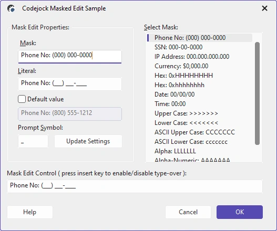Image resolution: width=277 pixels, height=231 pixels.
Task: Click the Codejock app icon in title bar
Action: pos(11,8)
